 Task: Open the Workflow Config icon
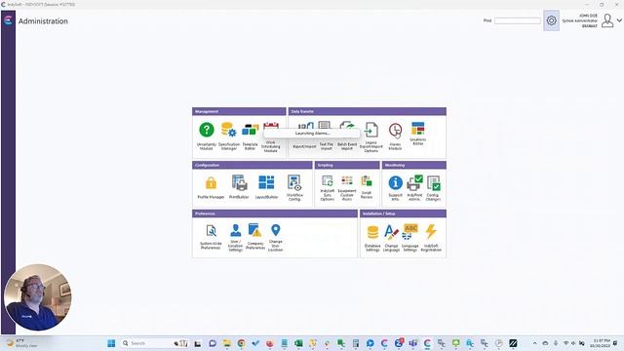pyautogui.click(x=294, y=182)
